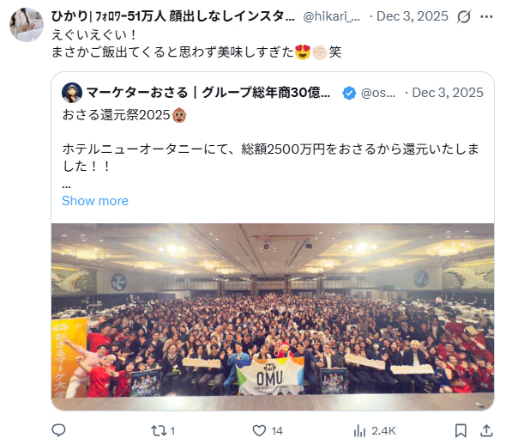
Task: Click the blue verified badge icon
Action: point(349,93)
